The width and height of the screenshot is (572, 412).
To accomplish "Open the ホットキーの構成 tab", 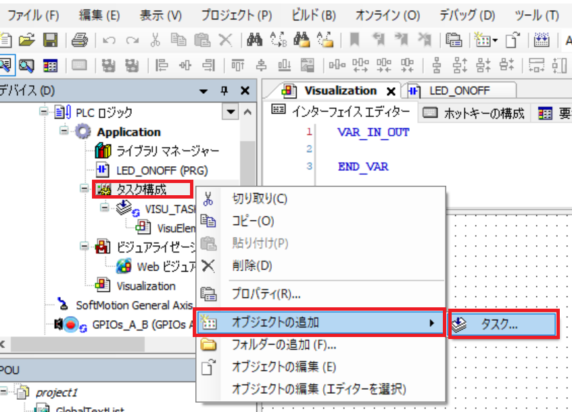I will tap(476, 113).
